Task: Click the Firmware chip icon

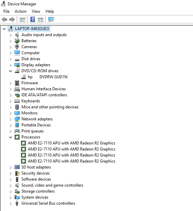Action: (17, 83)
